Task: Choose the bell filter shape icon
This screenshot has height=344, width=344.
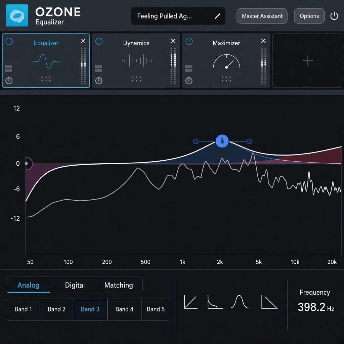Action: point(239,302)
